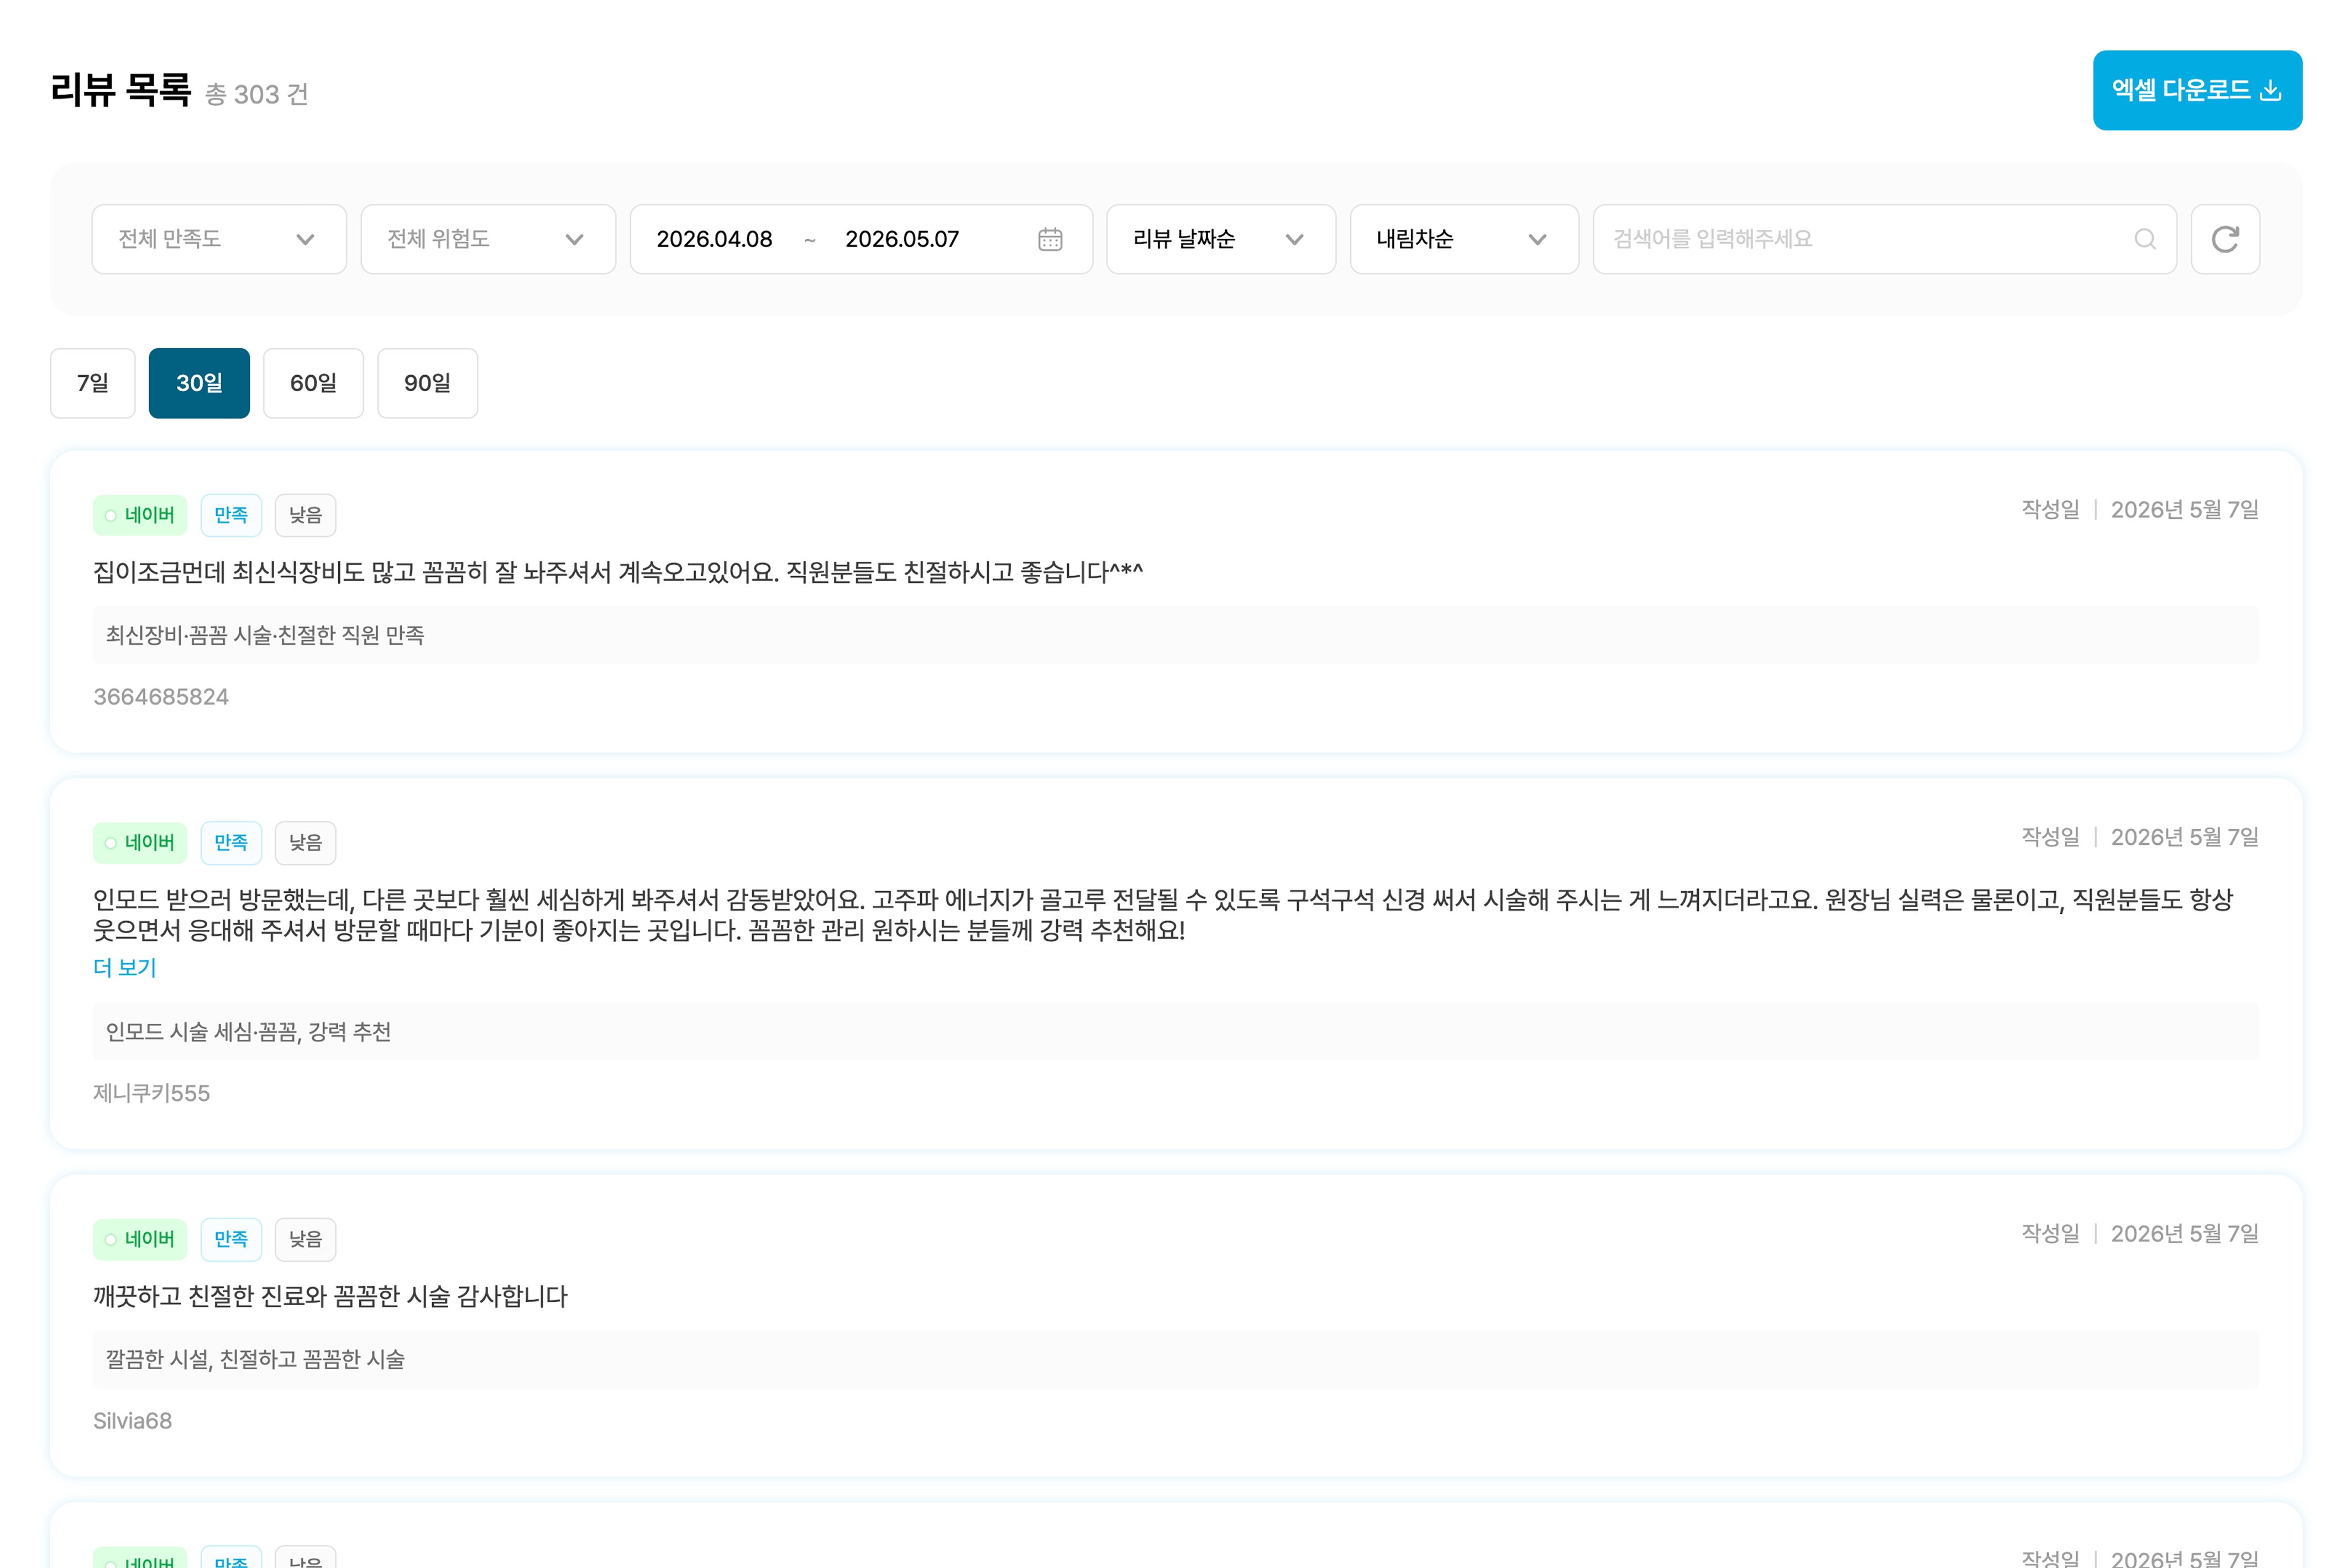Click the 총 303 건 count text

(x=257, y=94)
